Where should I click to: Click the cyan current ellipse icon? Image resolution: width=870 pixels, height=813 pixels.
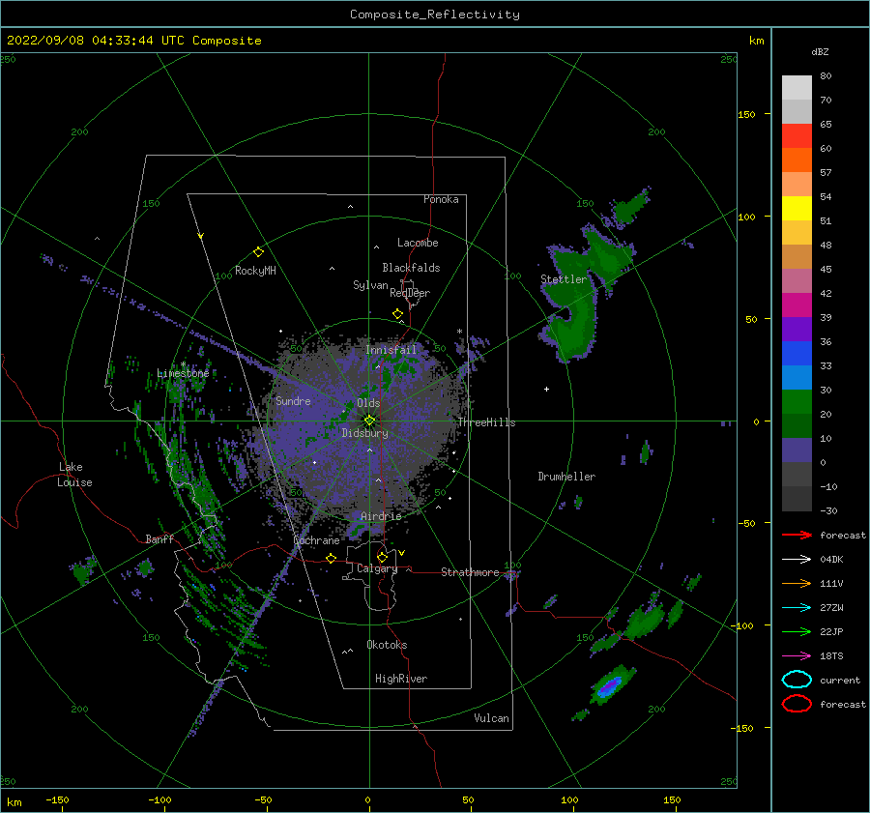(x=797, y=680)
